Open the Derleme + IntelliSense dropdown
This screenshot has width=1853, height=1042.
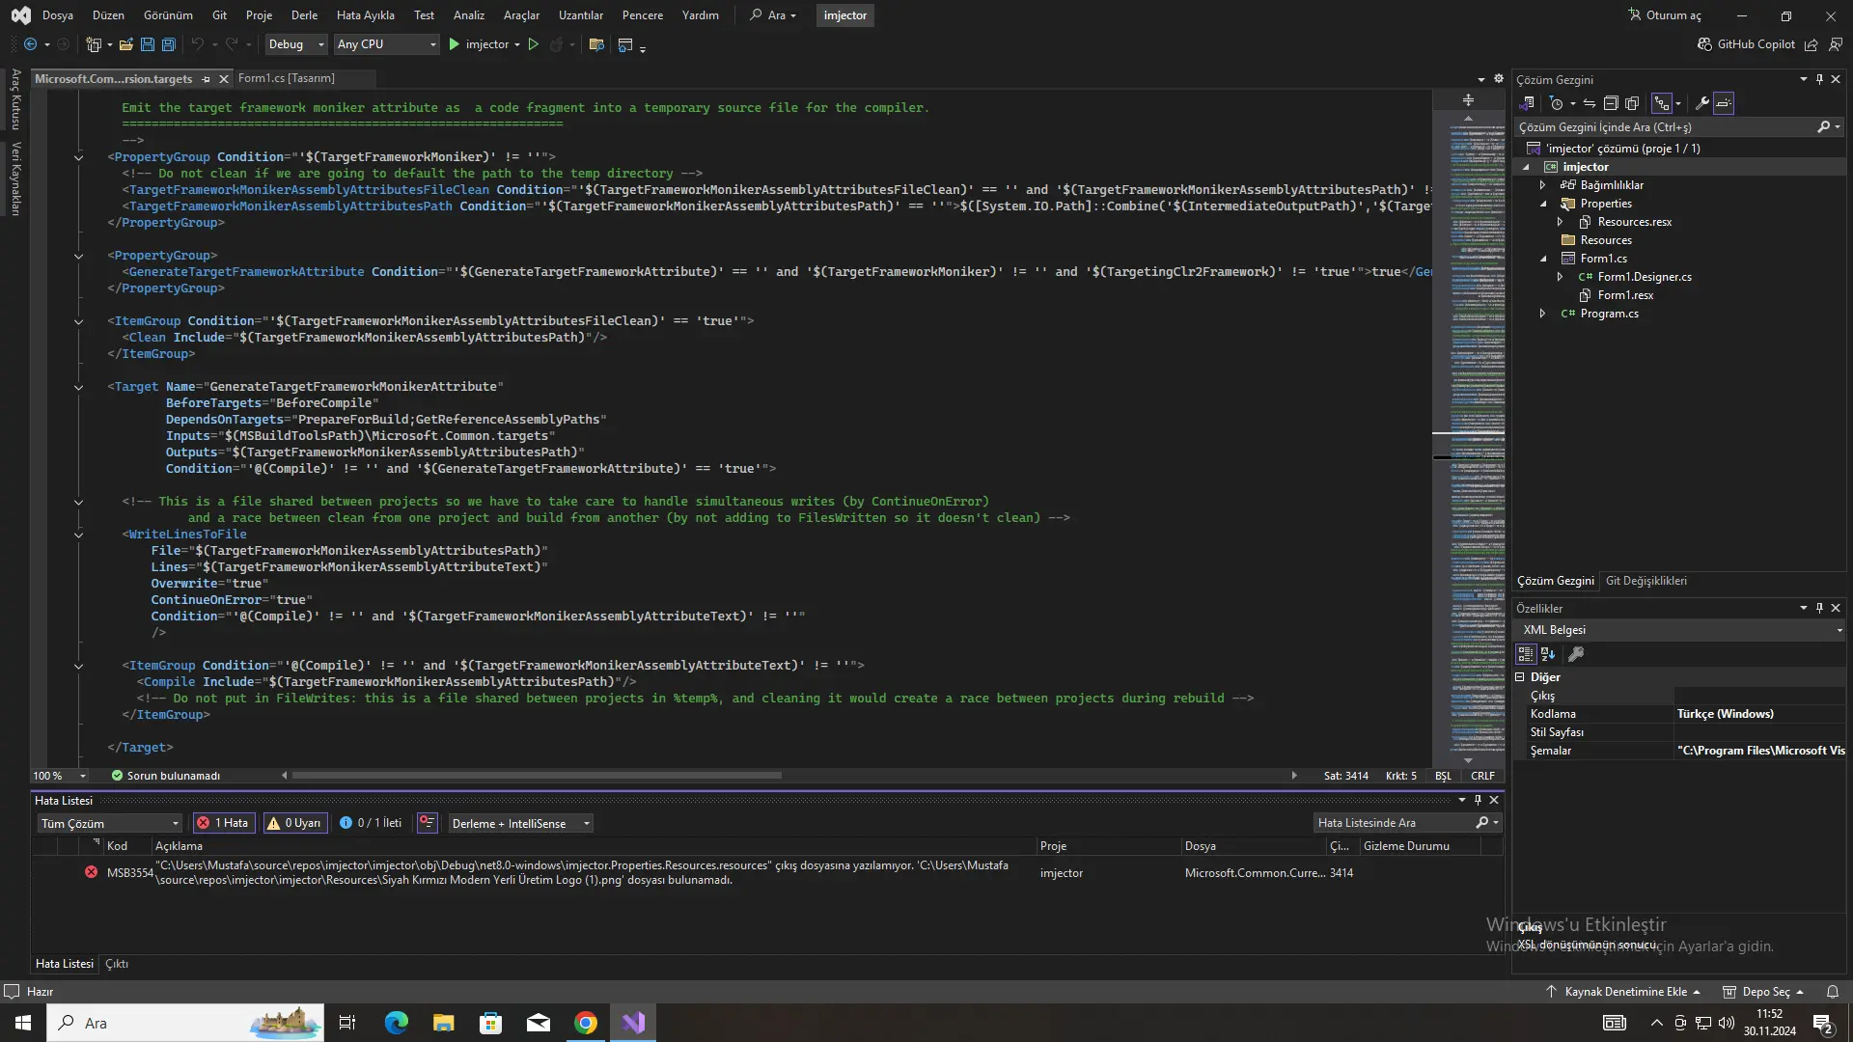[520, 823]
